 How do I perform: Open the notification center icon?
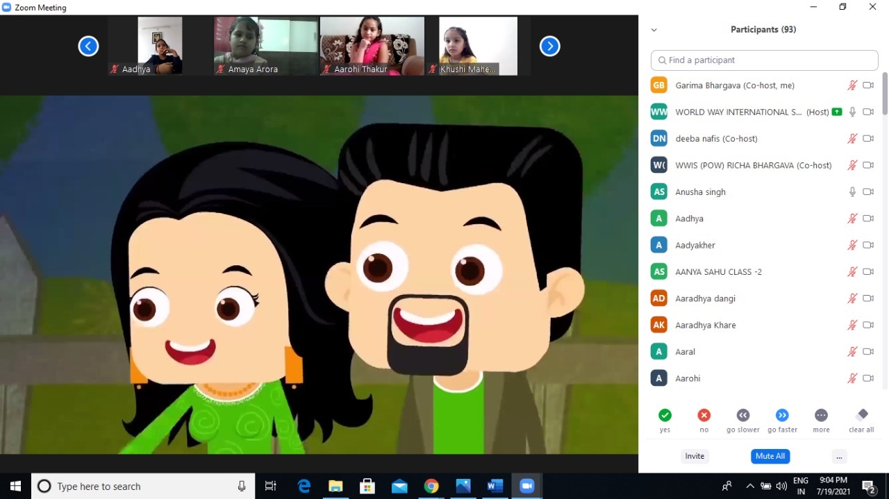[869, 486]
